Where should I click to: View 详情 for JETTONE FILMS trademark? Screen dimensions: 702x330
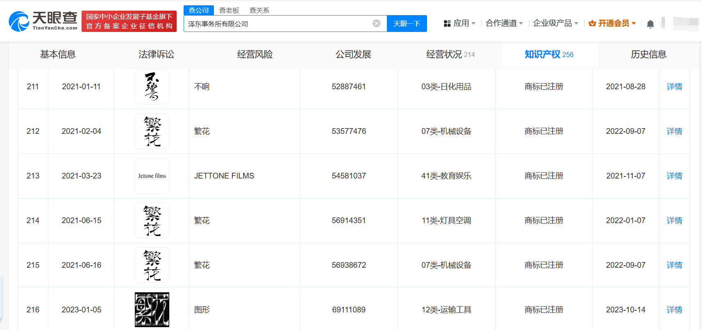[x=674, y=176]
